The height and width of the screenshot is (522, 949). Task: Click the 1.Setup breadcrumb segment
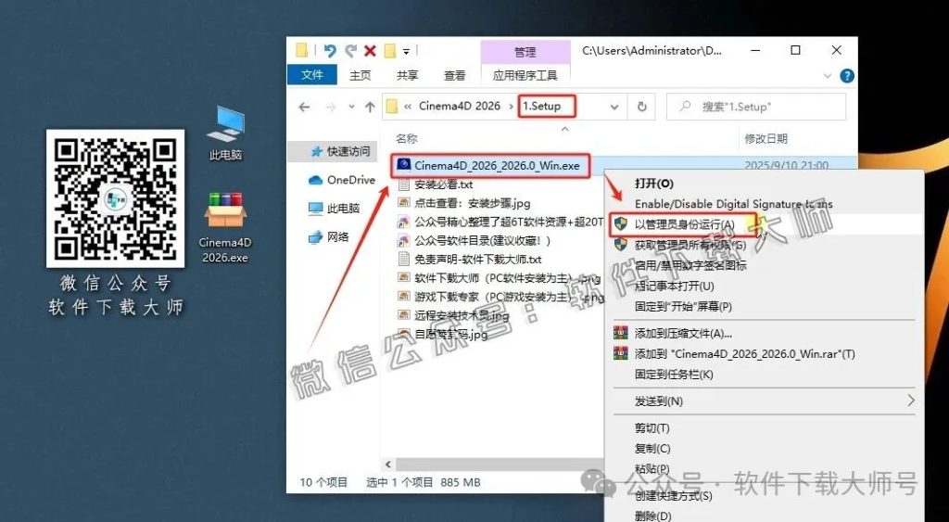tap(541, 106)
